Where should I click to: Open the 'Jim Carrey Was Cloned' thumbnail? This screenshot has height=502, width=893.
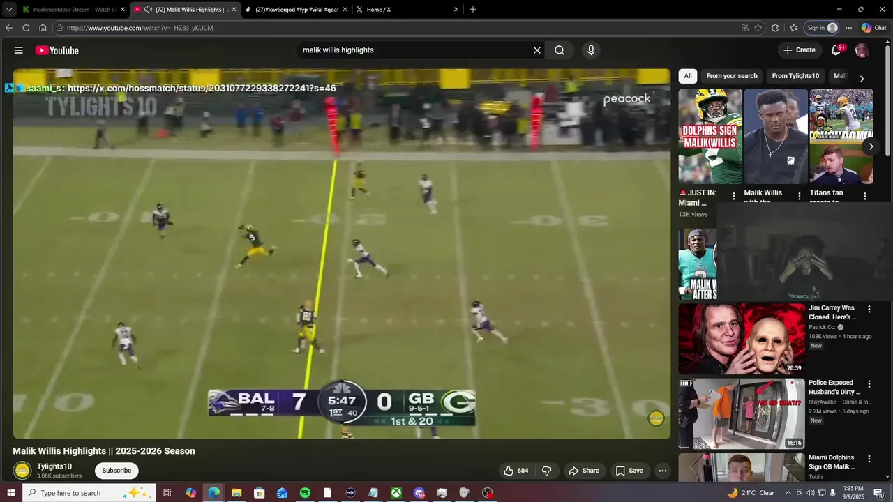coord(742,338)
